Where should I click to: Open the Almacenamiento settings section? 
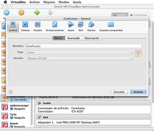(x=55, y=27)
